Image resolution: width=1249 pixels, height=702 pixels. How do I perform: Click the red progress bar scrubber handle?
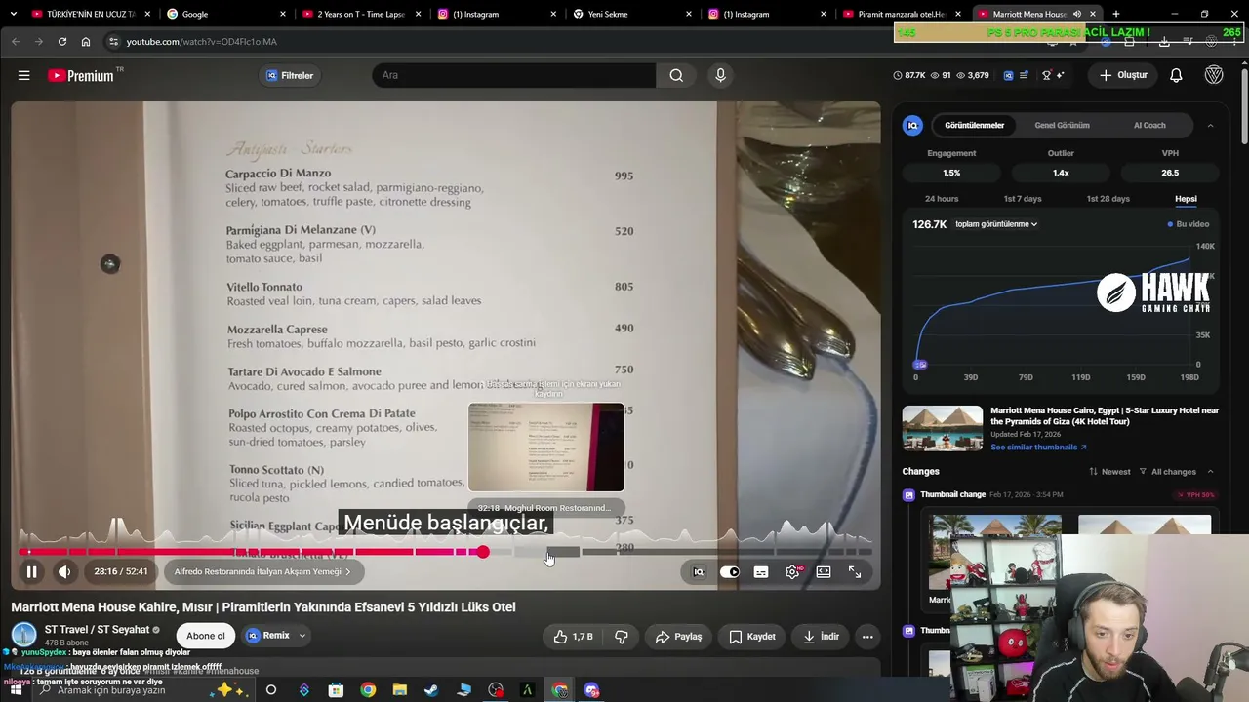[x=482, y=552]
